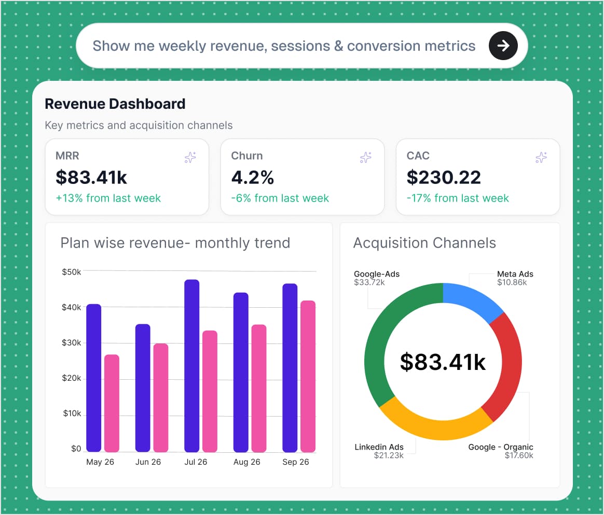Screen dimensions: 604x515
Task: Click the pink bar for Aug 26
Action: tap(259, 389)
